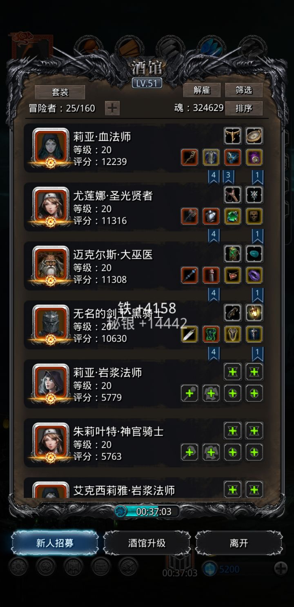Click the plus icon beside 冒险者 count

112,108
